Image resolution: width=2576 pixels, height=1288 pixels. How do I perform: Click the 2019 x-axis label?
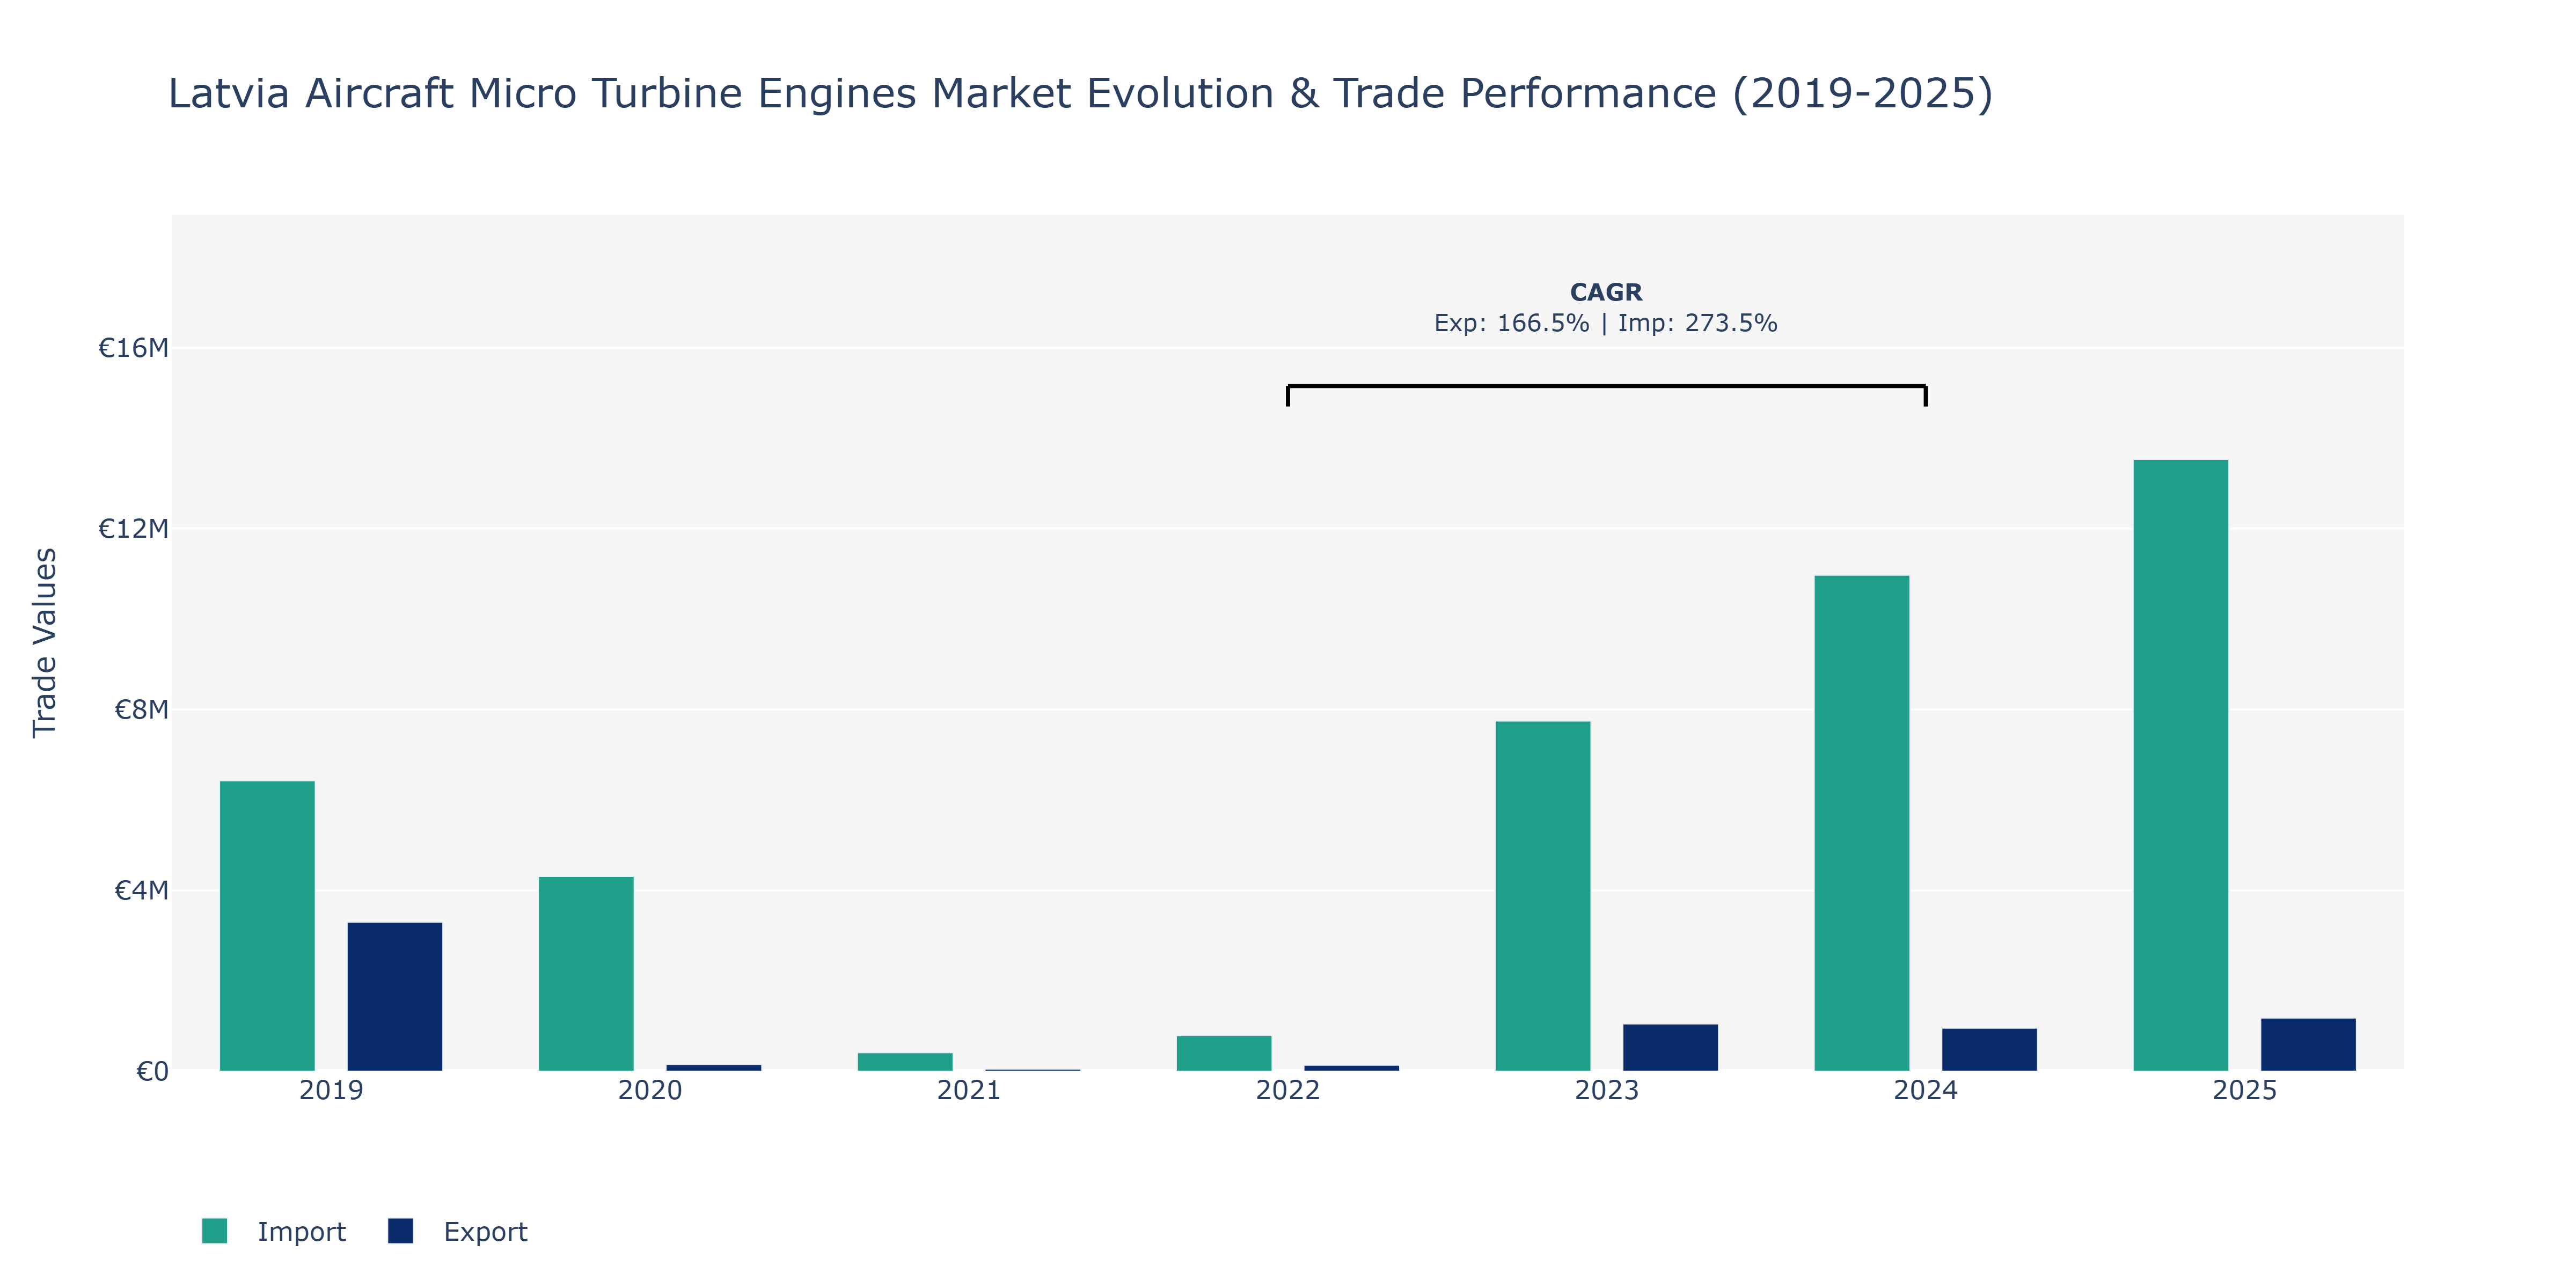coord(331,1090)
